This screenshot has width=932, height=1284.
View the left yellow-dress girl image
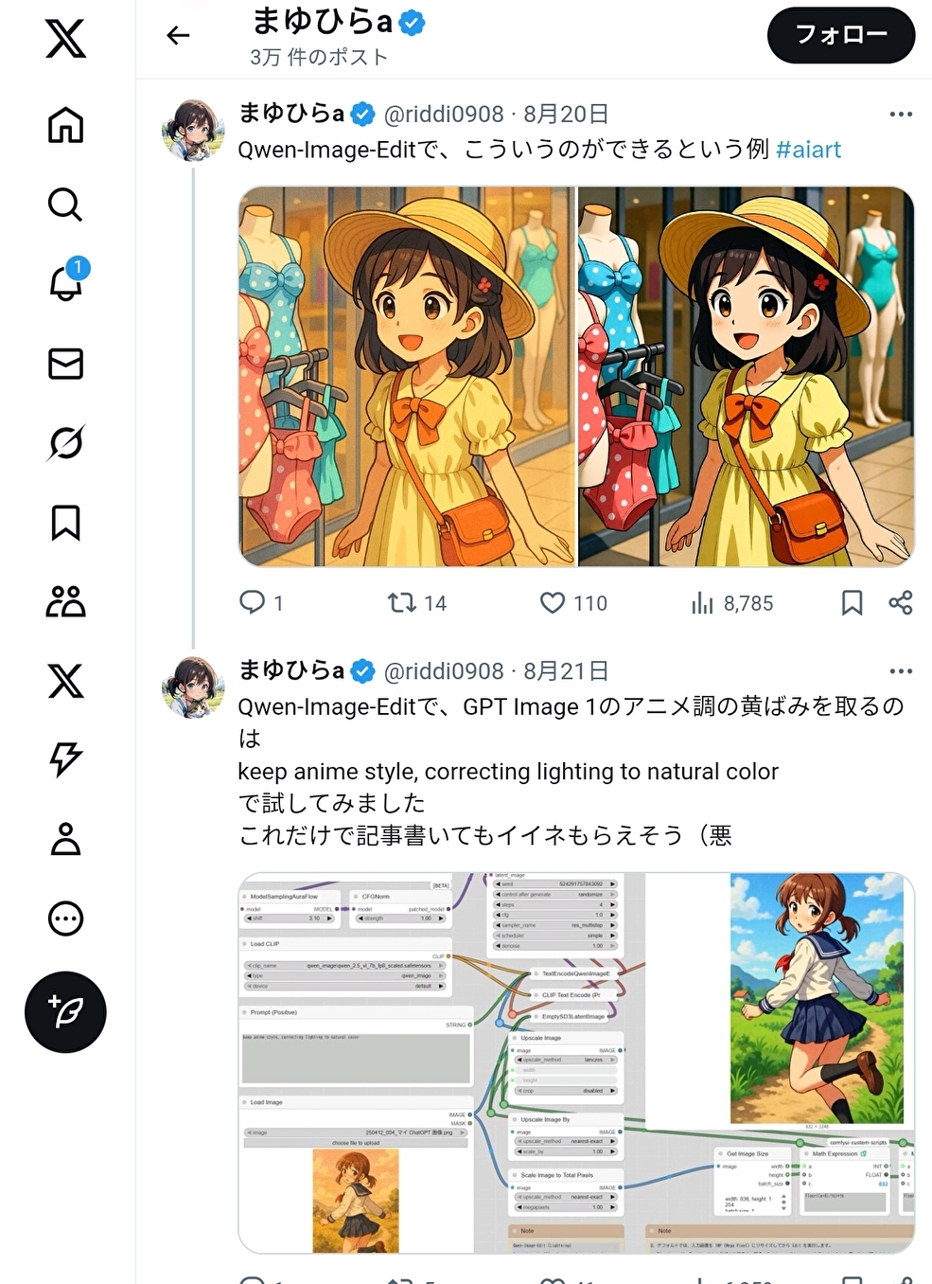click(x=406, y=376)
